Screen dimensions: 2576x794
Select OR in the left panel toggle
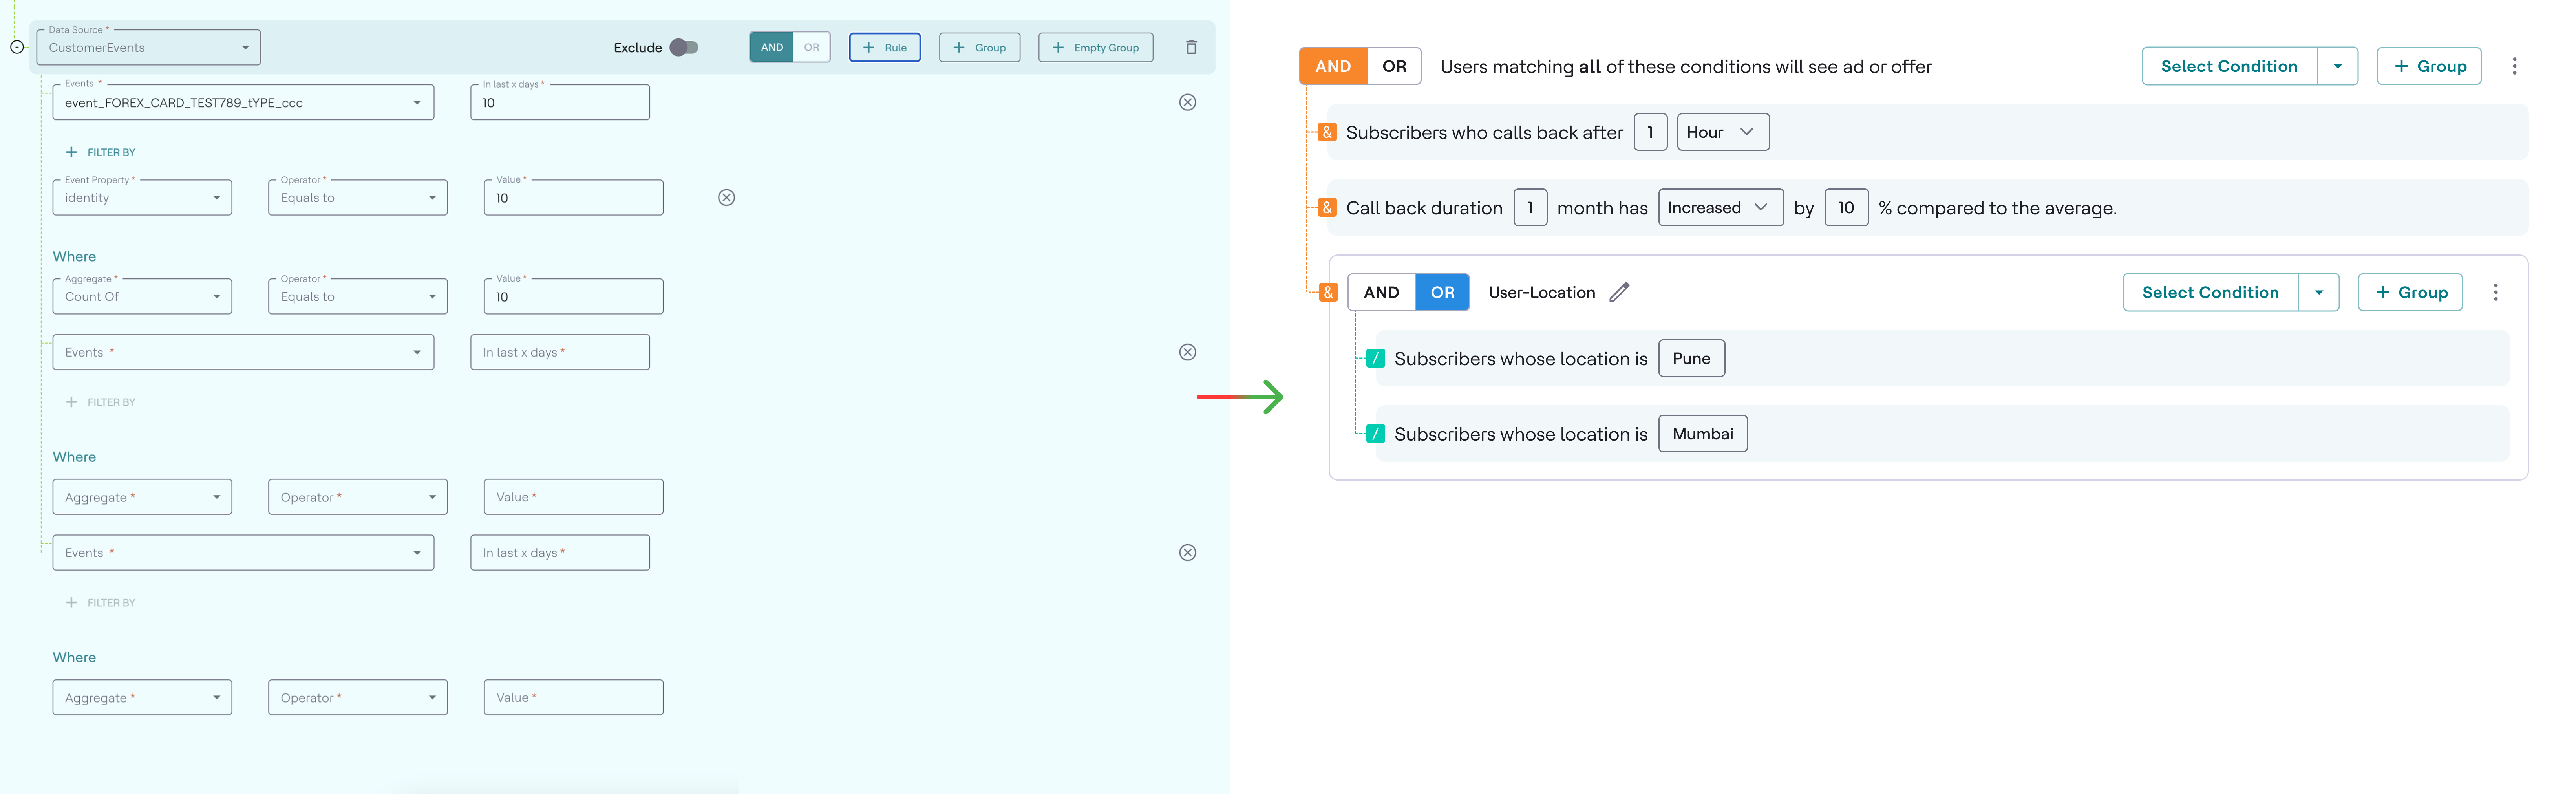click(x=811, y=47)
